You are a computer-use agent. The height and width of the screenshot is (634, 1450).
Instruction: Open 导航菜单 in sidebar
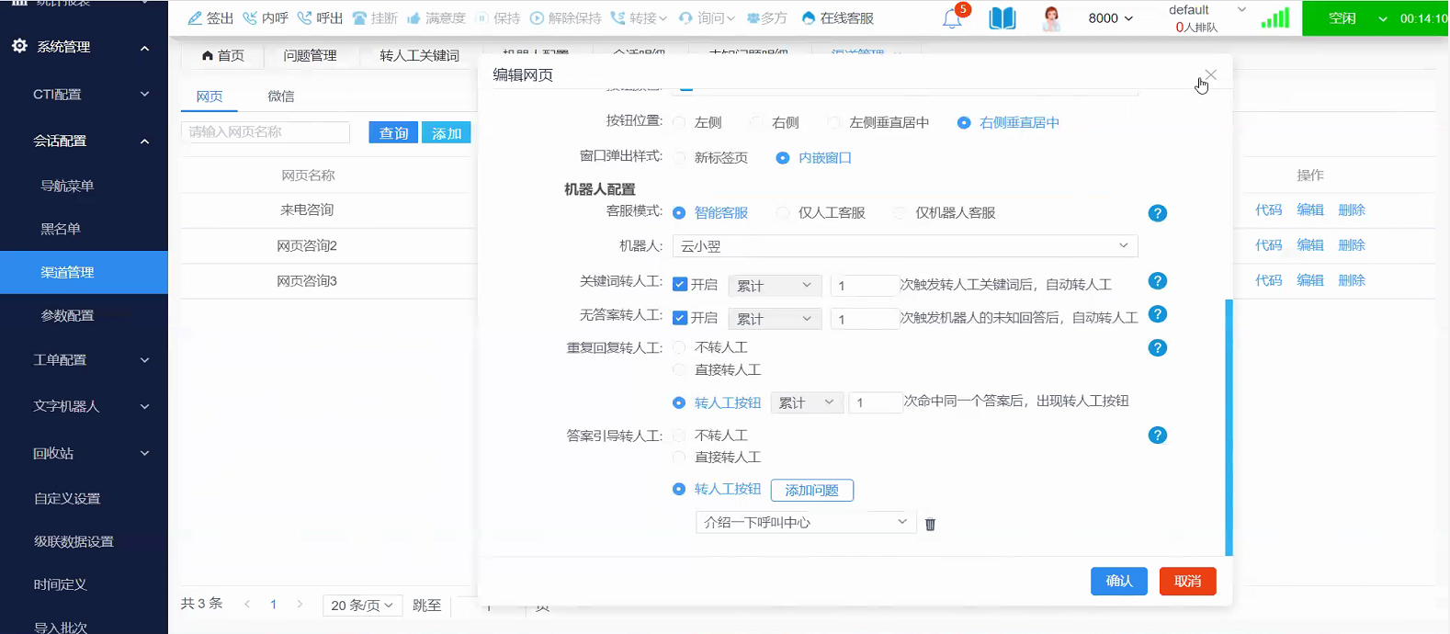coord(67,186)
